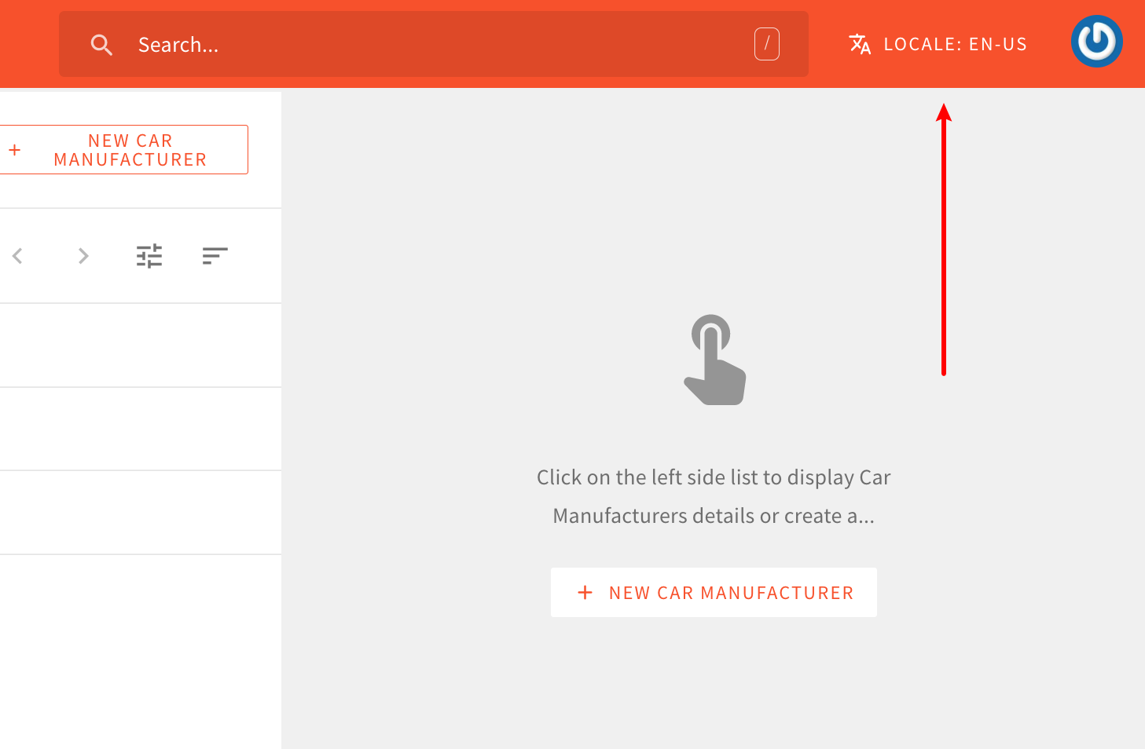The image size is (1145, 749).
Task: Click the blue power logout icon
Action: click(x=1096, y=41)
